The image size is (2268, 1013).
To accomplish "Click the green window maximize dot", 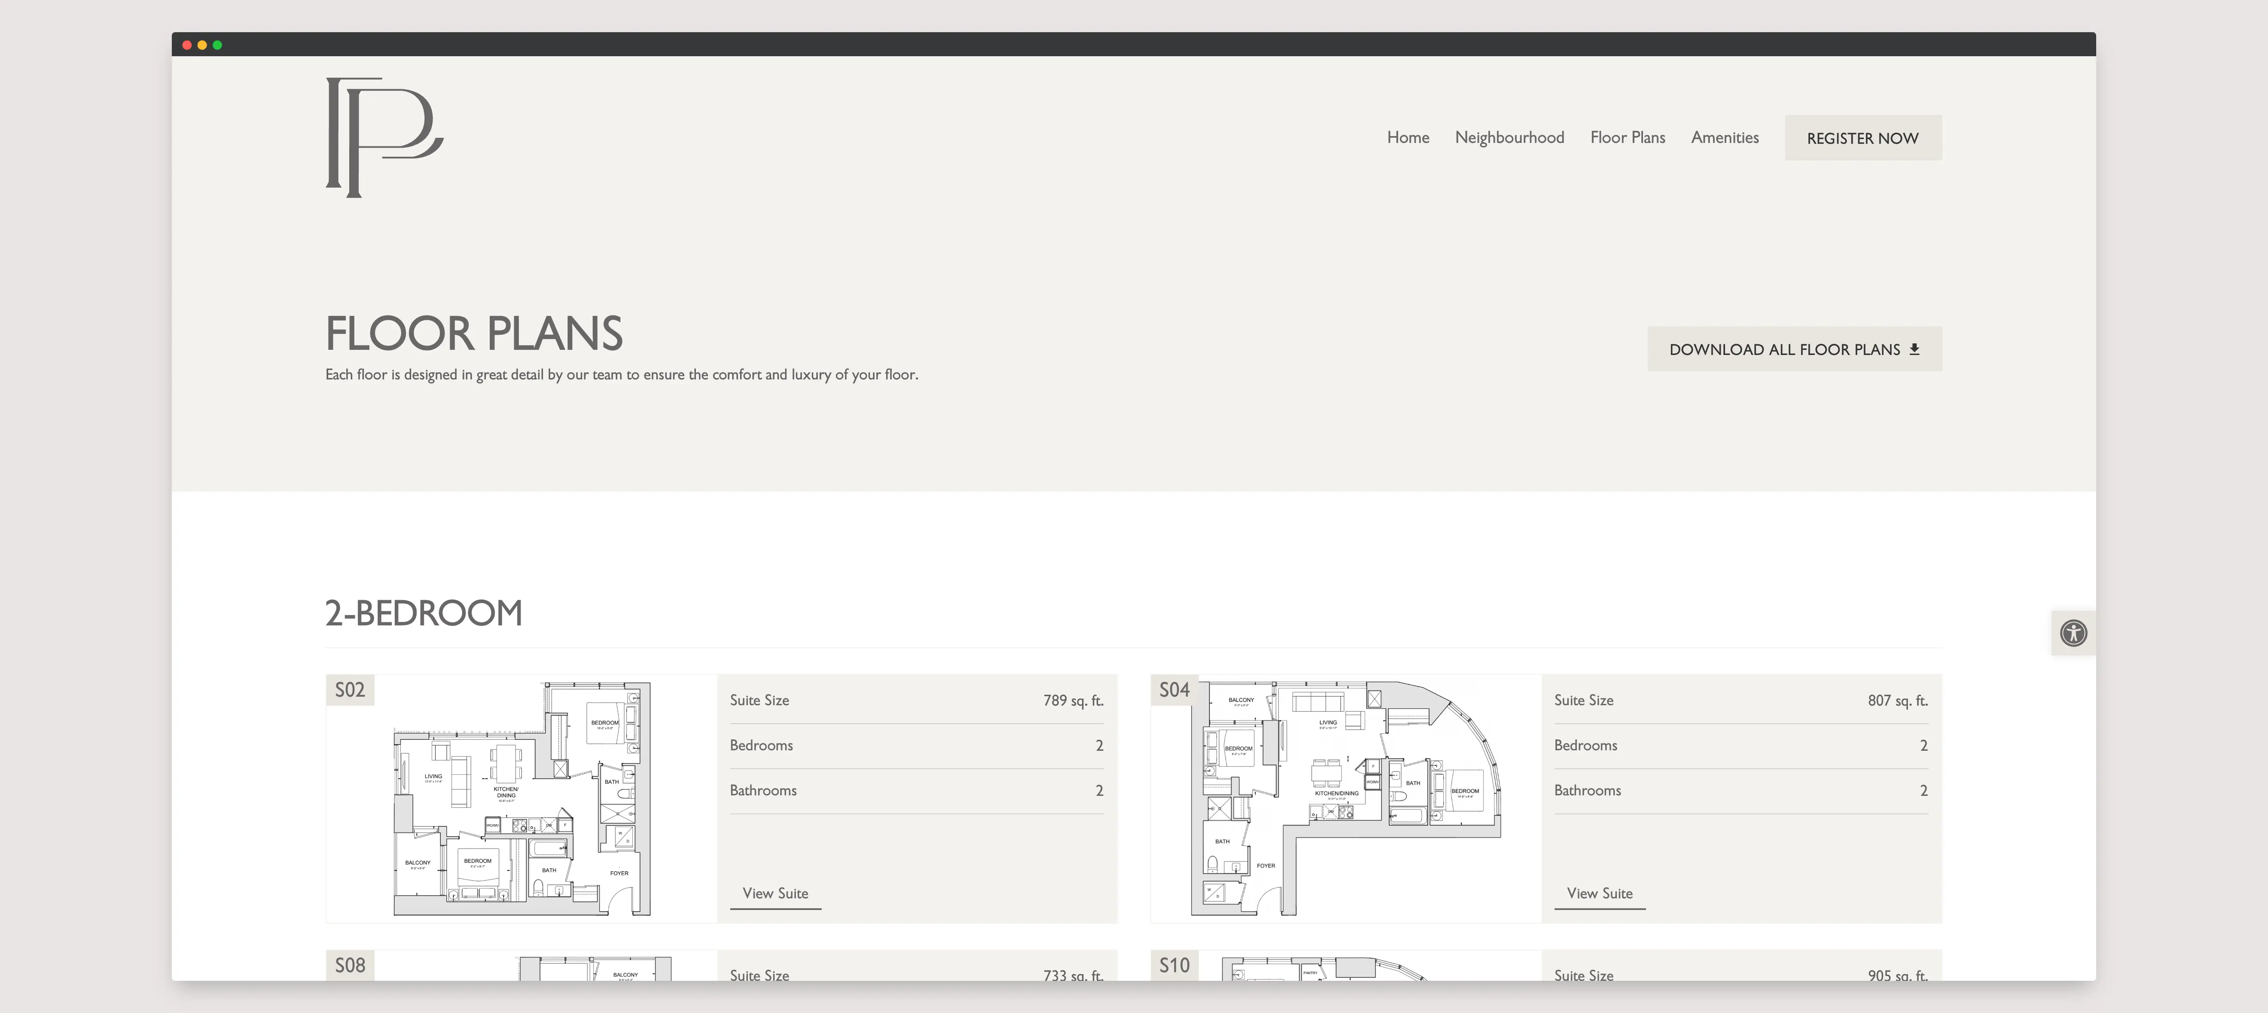I will (x=217, y=45).
